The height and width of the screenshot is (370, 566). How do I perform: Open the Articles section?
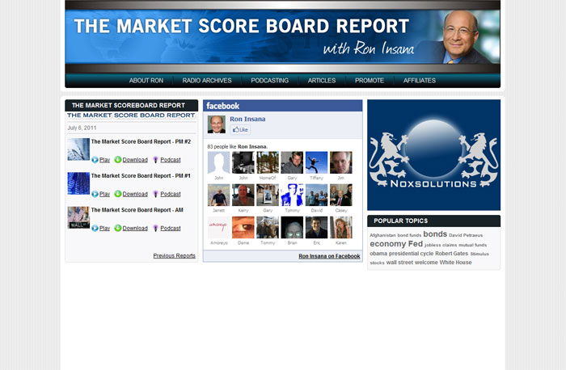coord(322,81)
